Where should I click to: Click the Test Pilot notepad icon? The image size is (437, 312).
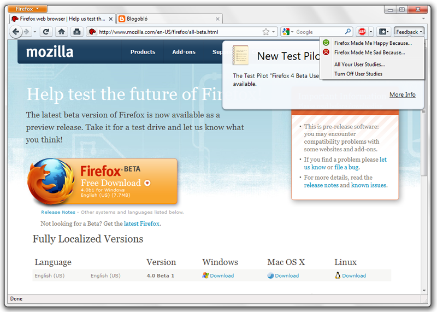[x=240, y=55]
